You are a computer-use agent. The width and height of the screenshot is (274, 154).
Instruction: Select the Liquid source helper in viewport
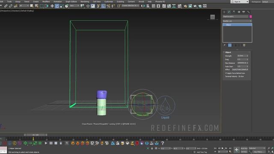click(x=165, y=106)
